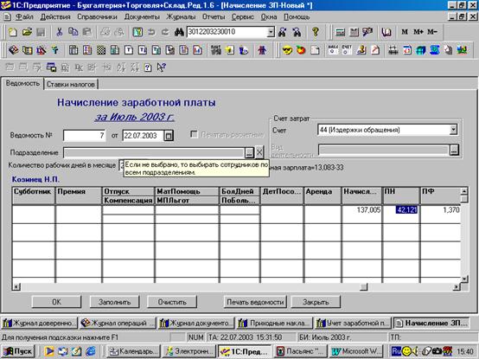
Task: Toggle the print payslips checkbox
Action: click(x=194, y=134)
